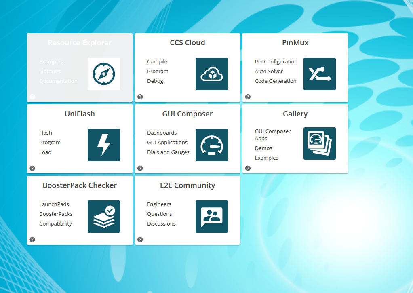Viewport: 413px width, 293px height.
Task: Click 'Compatibility' in BoosterPack Checker card
Action: [56, 224]
